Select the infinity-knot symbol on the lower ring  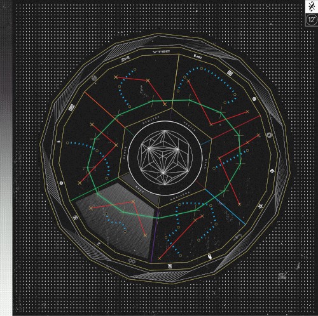point(132,261)
